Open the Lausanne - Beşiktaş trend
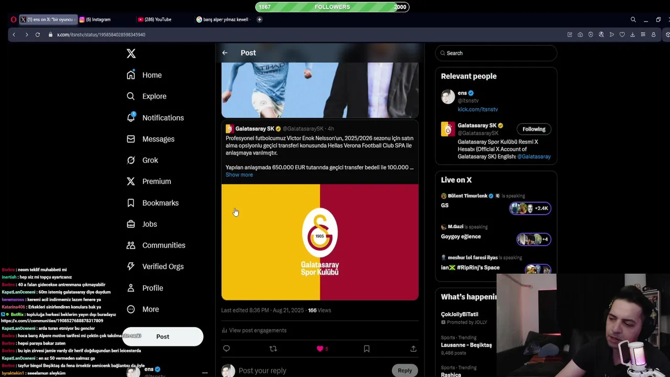This screenshot has width=670, height=377. [466, 345]
